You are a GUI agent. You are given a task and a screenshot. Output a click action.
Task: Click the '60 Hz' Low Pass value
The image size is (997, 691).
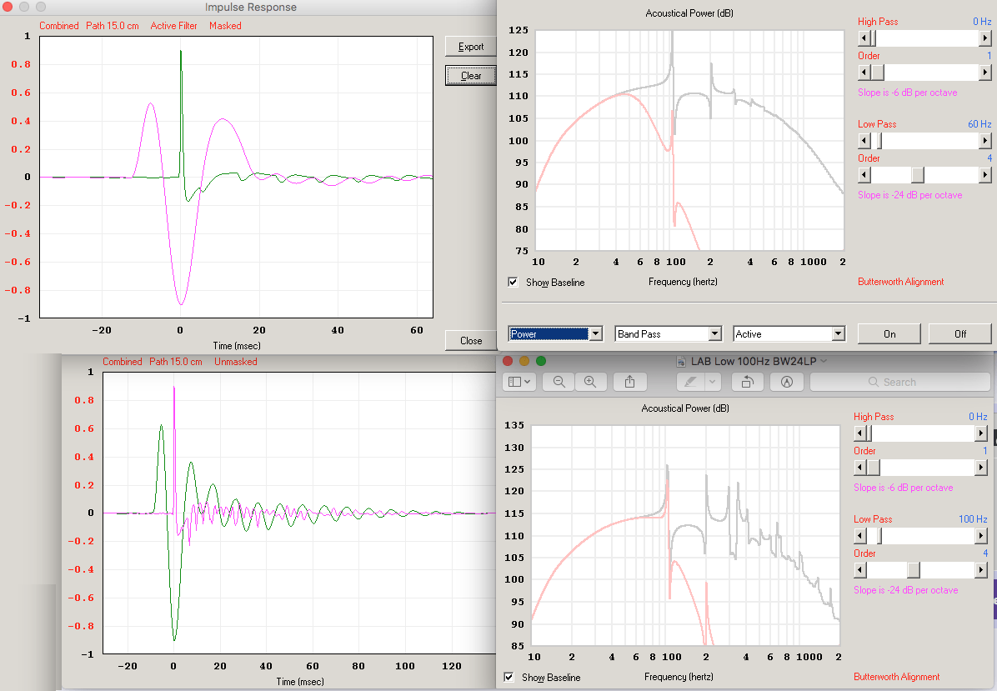tap(979, 124)
